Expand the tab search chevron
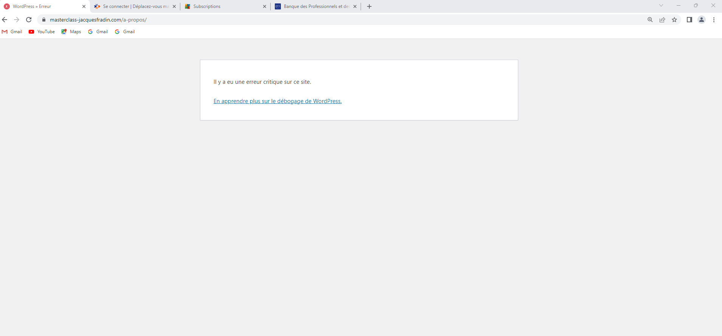722x336 pixels. pyautogui.click(x=661, y=6)
